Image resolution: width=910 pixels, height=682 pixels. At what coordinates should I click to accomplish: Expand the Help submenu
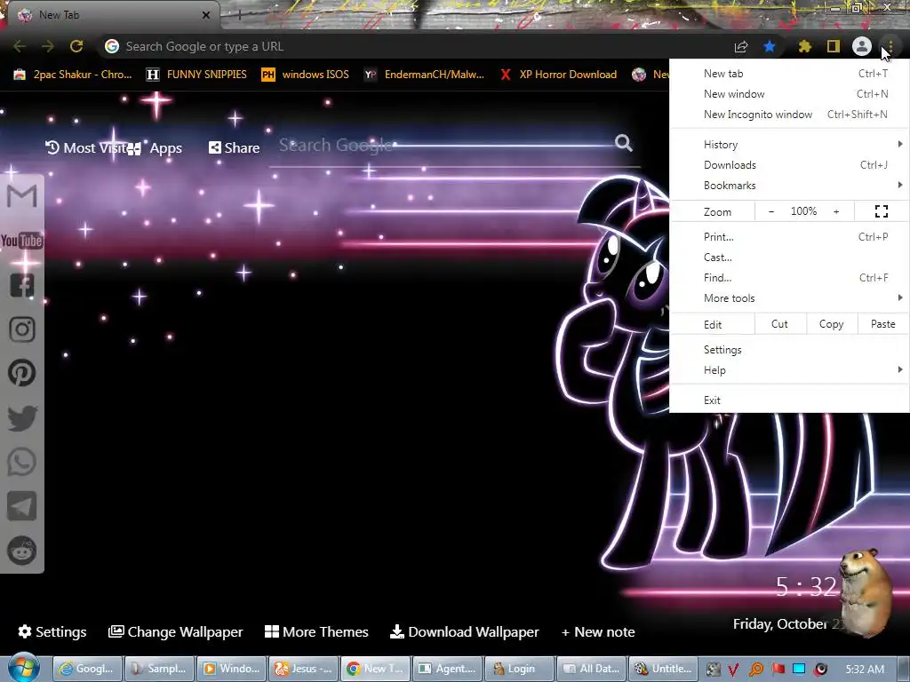pos(790,370)
